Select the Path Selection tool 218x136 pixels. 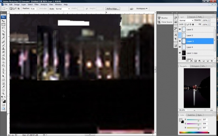click(x=3, y=76)
